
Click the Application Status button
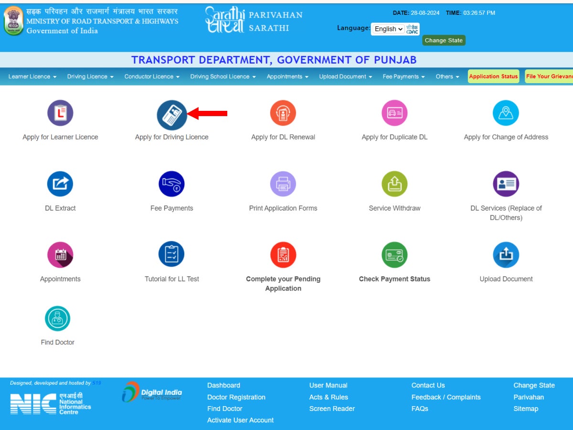click(493, 76)
